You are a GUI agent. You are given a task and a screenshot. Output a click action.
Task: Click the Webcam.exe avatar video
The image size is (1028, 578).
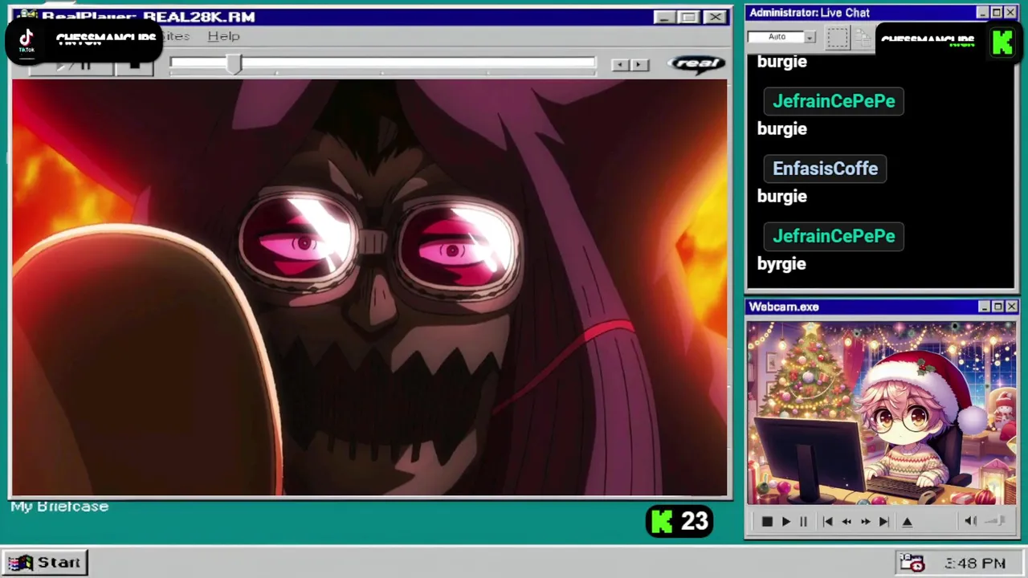click(x=881, y=413)
